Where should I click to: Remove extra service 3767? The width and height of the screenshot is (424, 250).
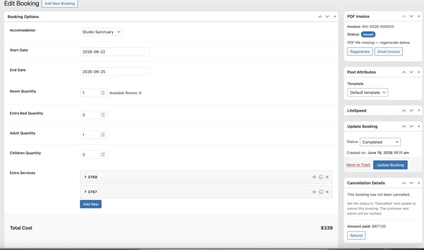(x=327, y=192)
